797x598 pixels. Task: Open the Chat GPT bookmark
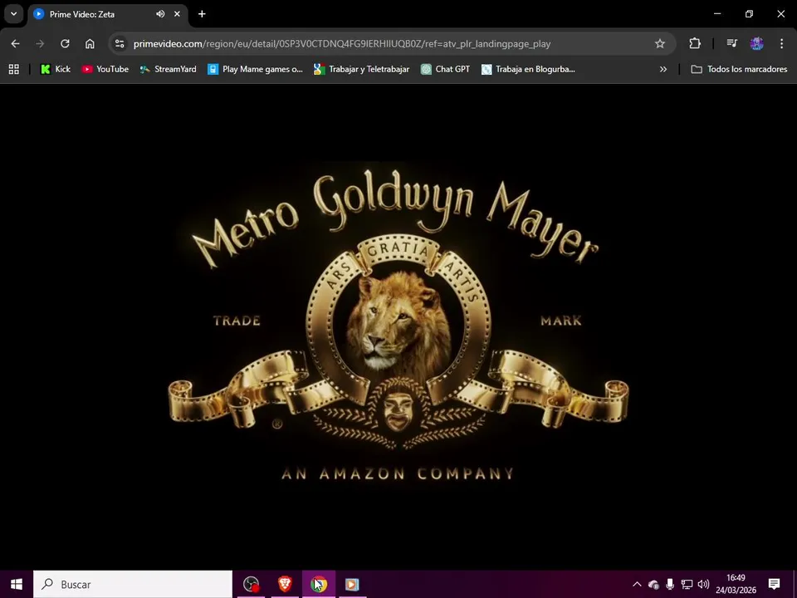tap(445, 69)
